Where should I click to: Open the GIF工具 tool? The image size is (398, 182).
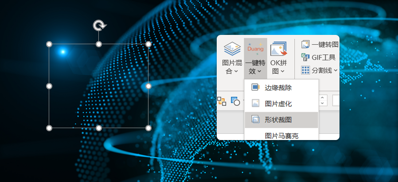point(306,57)
